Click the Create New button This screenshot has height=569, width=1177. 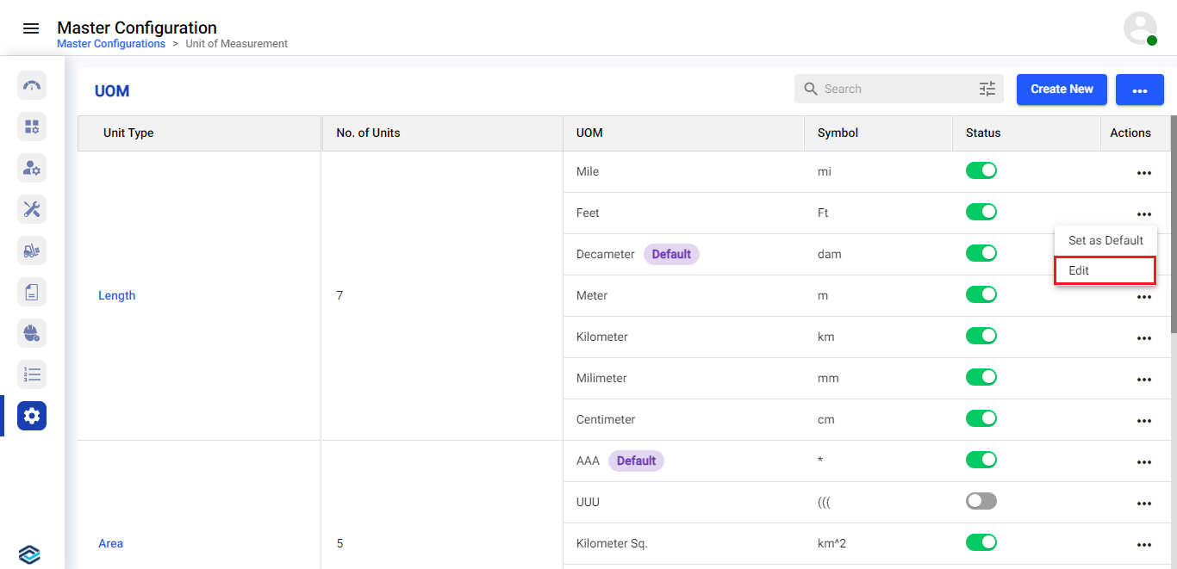(1061, 90)
